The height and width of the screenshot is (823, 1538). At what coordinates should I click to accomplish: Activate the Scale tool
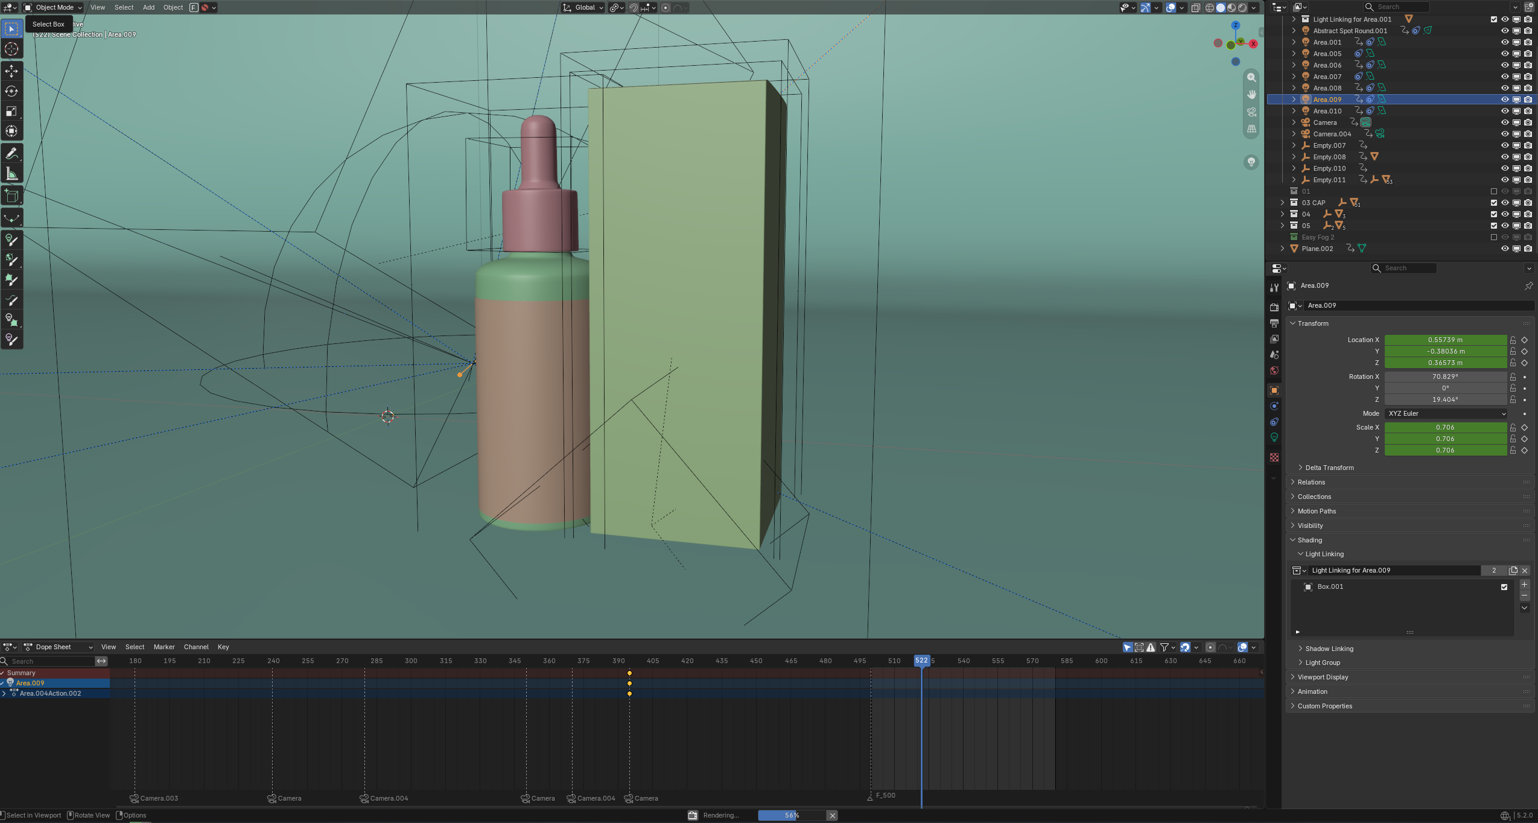11,111
